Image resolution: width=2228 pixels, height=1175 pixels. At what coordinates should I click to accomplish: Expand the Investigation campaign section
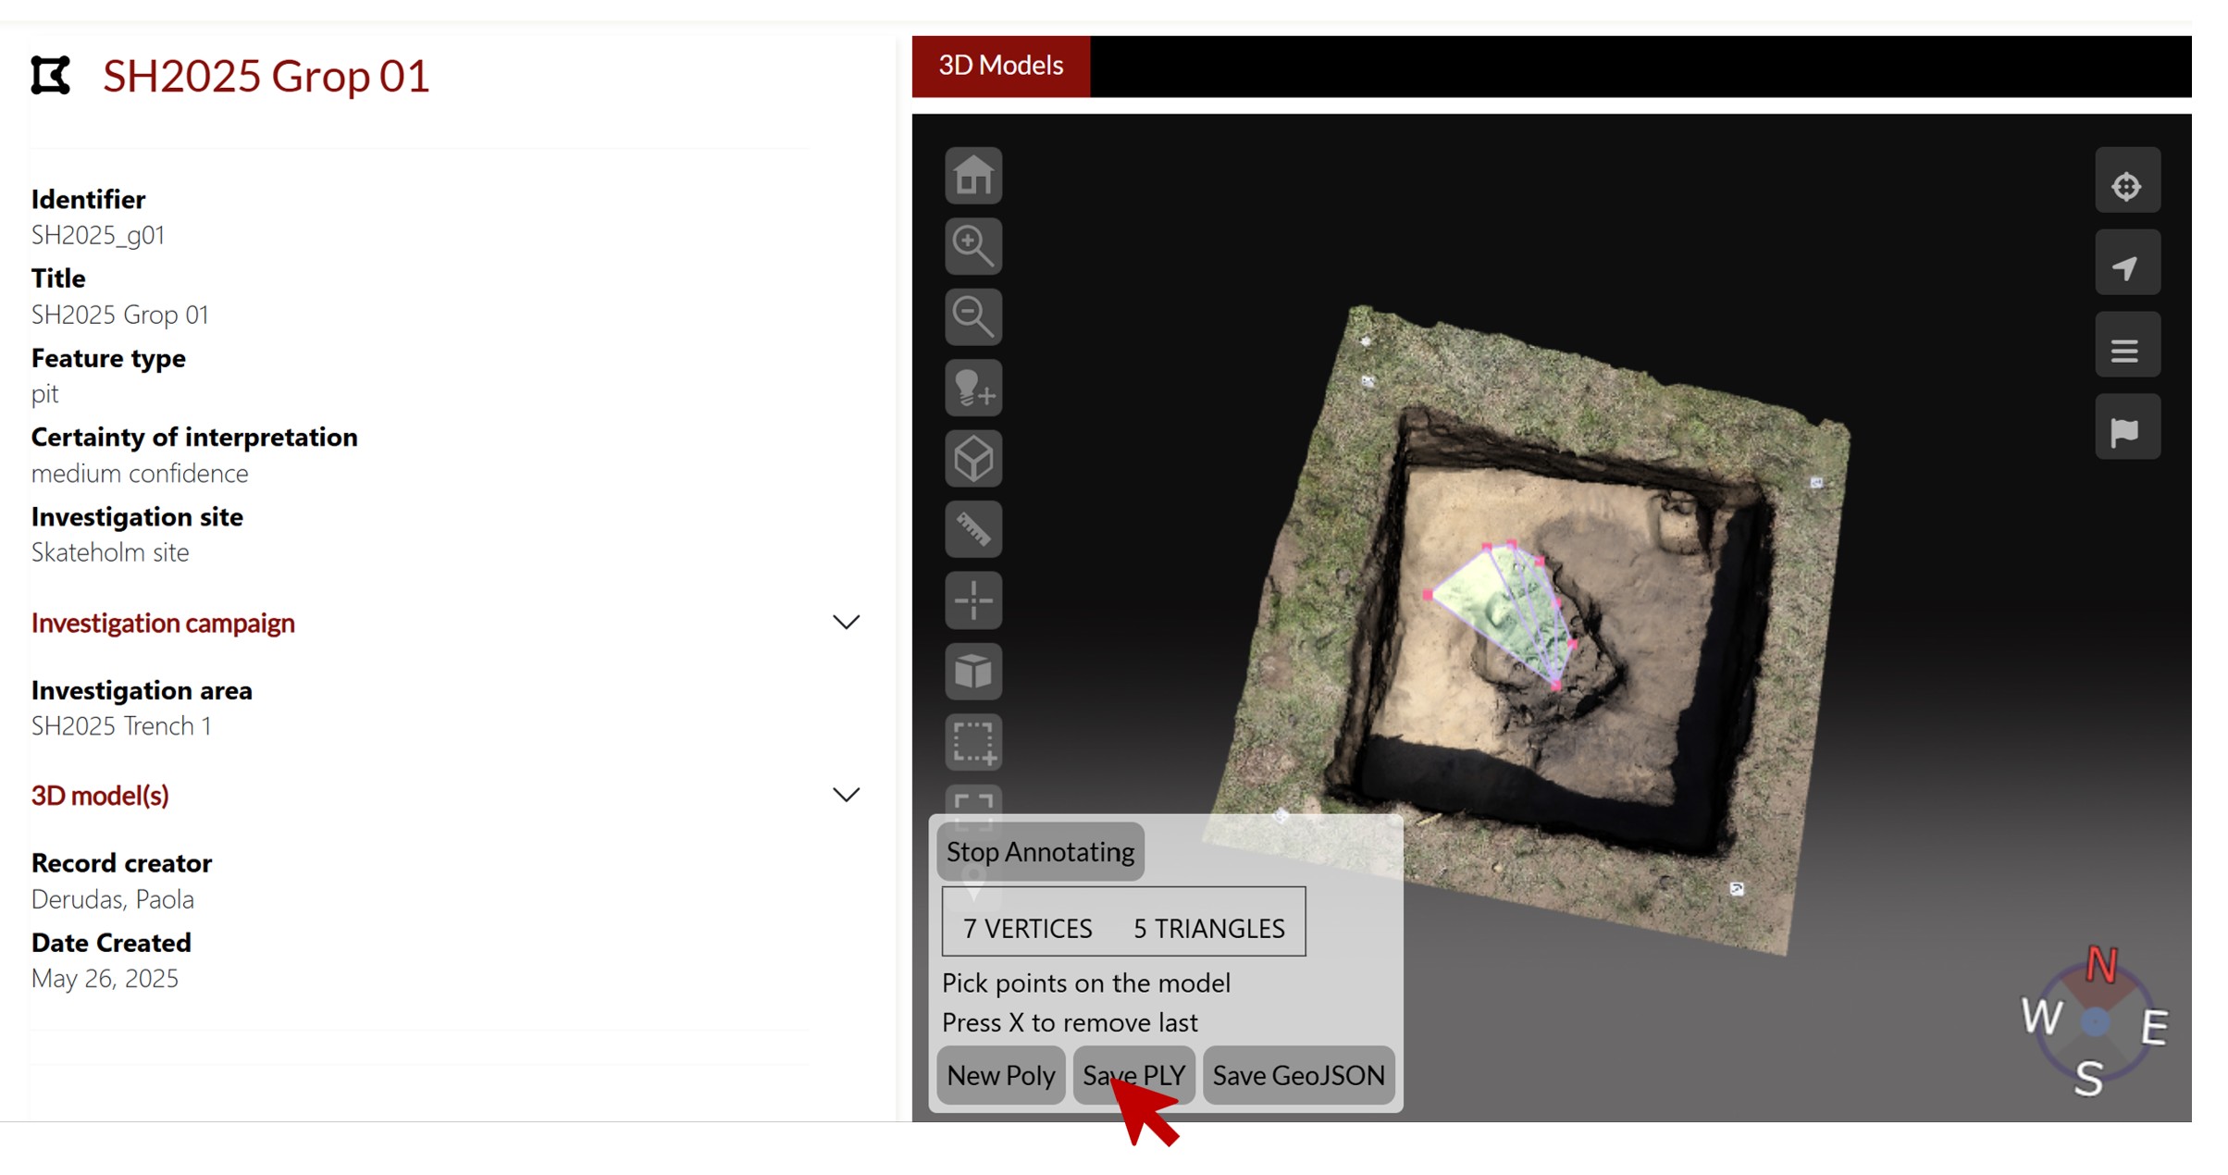click(x=846, y=623)
